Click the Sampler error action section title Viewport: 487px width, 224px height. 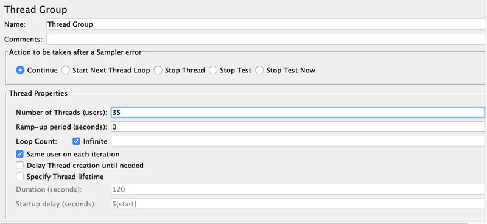75,52
